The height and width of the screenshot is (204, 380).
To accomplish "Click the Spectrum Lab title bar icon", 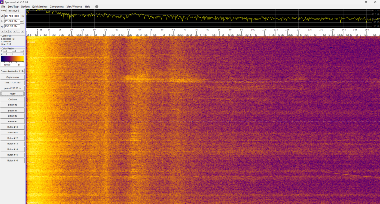I will [2, 2].
